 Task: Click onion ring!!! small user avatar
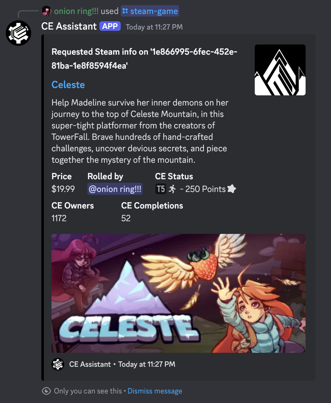point(47,11)
